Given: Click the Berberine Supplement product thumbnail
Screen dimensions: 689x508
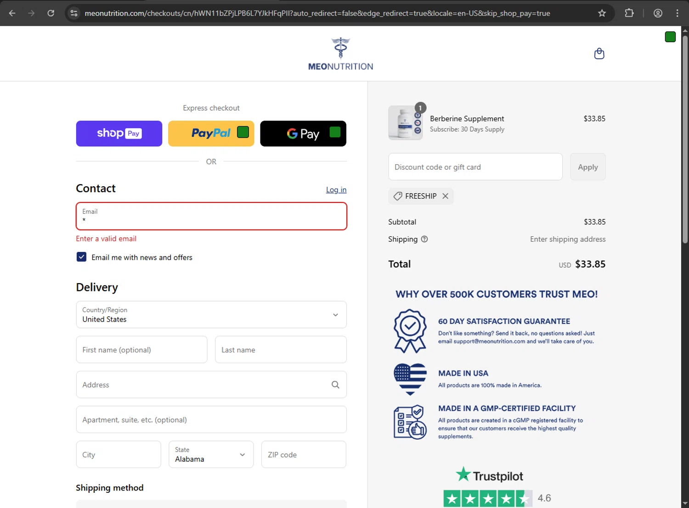Looking at the screenshot, I should coord(405,123).
